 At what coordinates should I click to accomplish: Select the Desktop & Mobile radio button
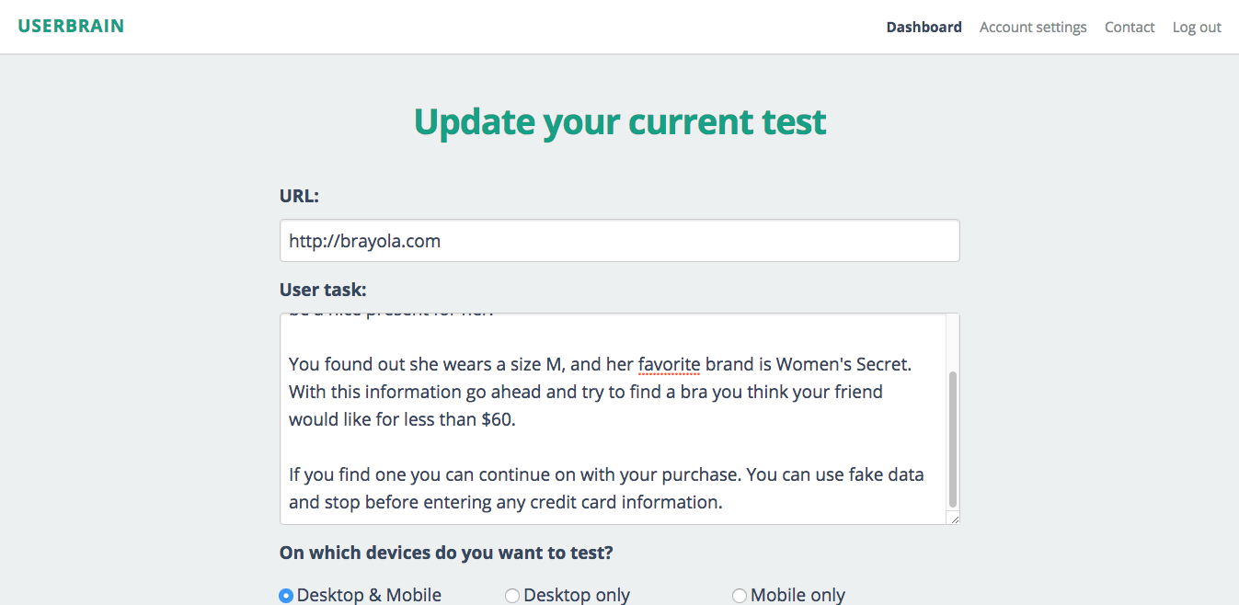pos(286,596)
